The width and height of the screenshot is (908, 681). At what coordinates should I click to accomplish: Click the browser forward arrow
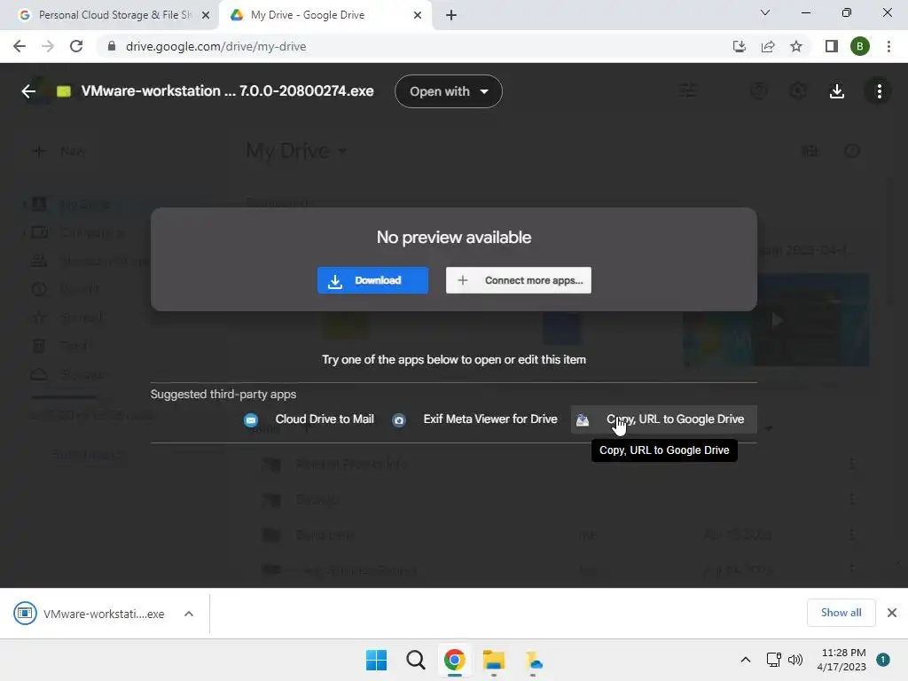click(48, 46)
